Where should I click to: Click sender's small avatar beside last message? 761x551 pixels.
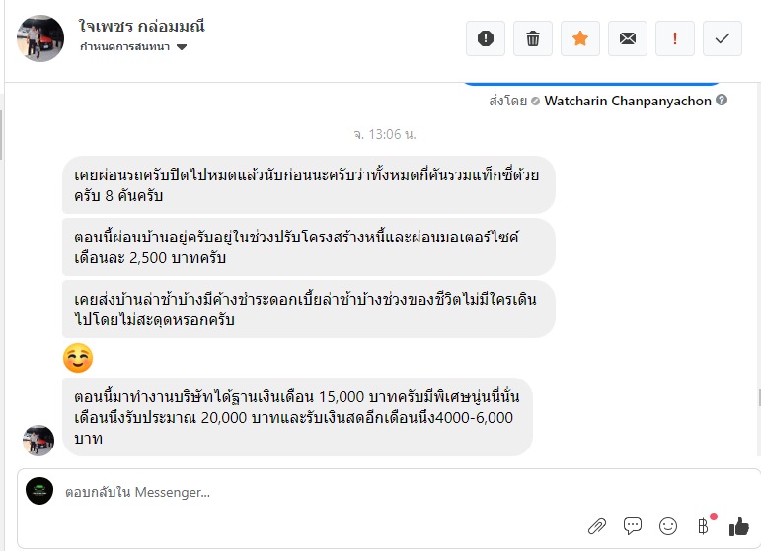pos(38,440)
